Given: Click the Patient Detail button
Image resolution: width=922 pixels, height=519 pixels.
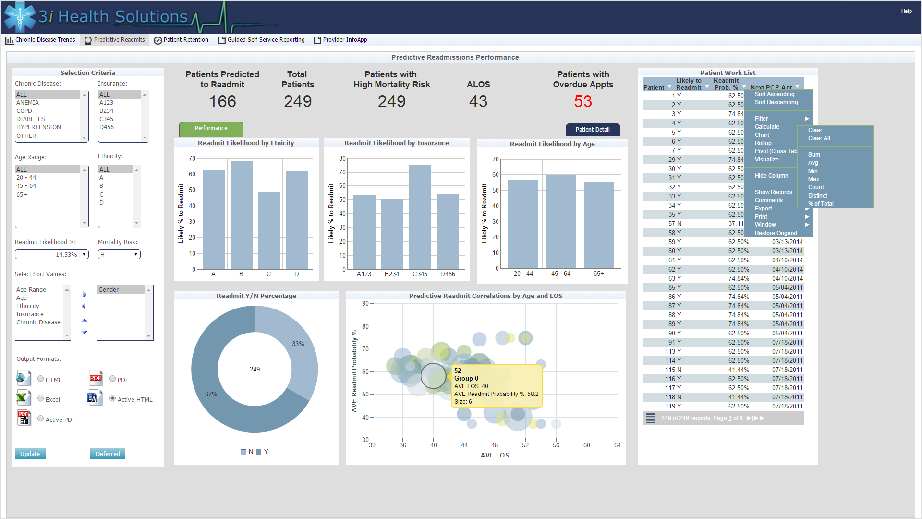Looking at the screenshot, I should pyautogui.click(x=592, y=130).
